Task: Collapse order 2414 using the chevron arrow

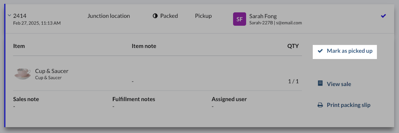Action: coord(9,16)
